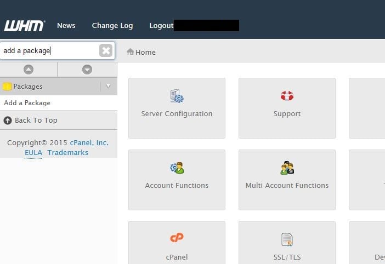Click the collapse-all up arrow button
Image resolution: width=385 pixels, height=264 pixels.
[29, 70]
